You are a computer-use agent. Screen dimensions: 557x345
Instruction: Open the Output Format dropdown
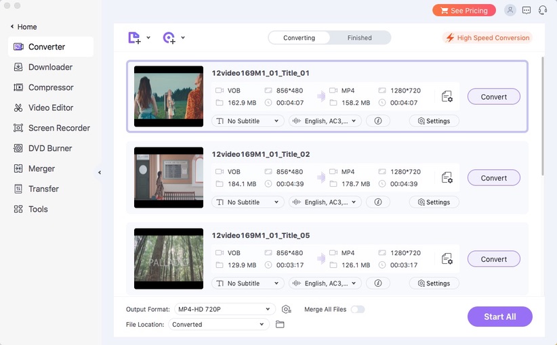[x=224, y=309]
